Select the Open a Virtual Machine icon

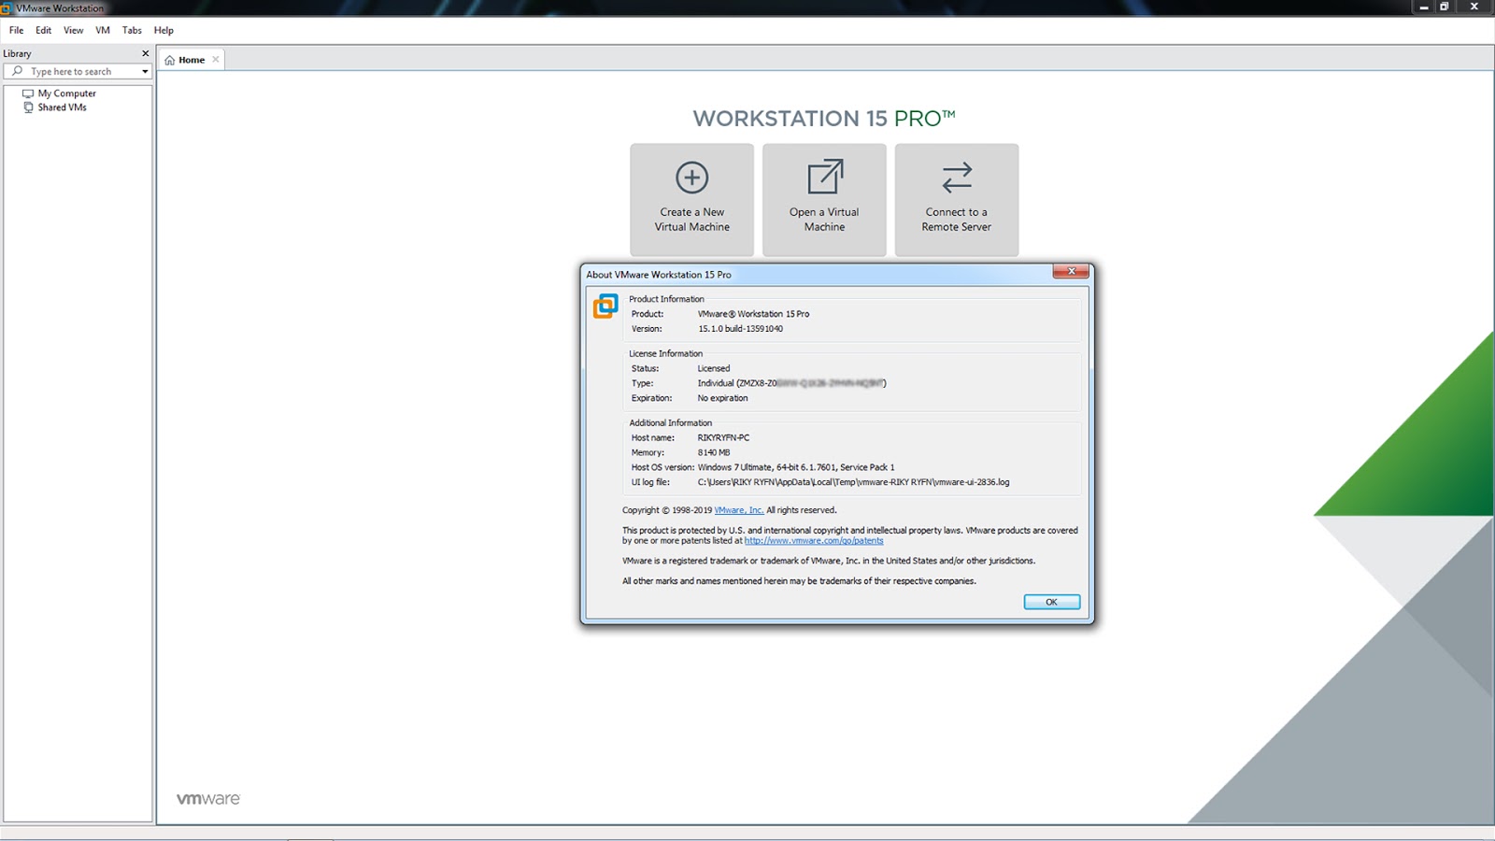pos(823,177)
